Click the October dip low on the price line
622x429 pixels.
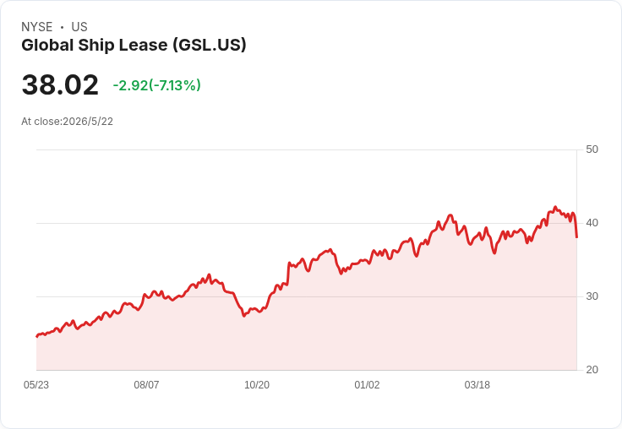[244, 316]
